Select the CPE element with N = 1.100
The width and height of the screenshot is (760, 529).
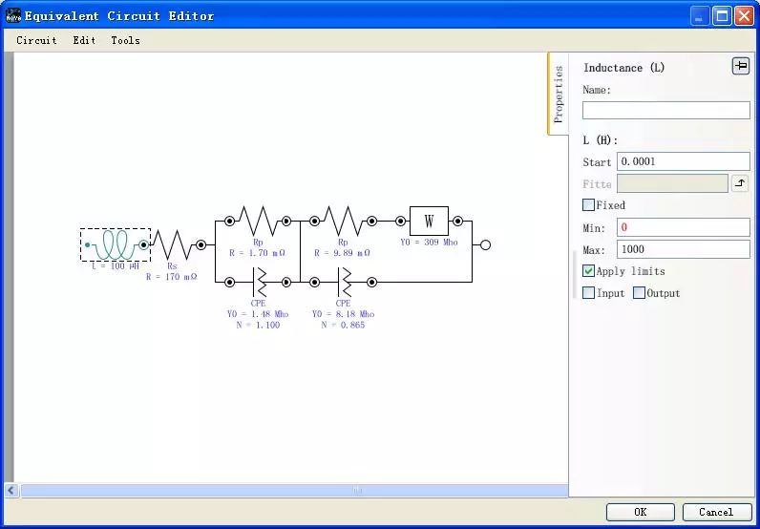pos(258,282)
